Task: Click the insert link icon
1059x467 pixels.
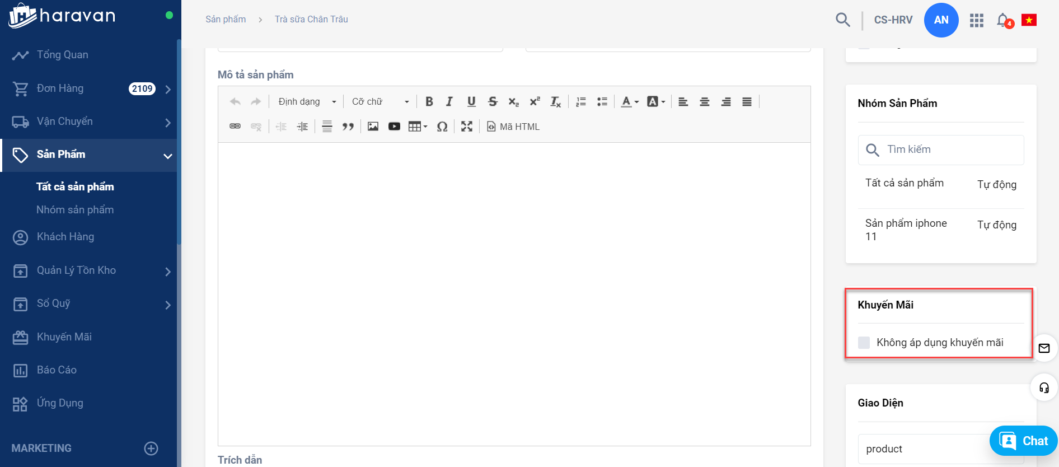Action: pyautogui.click(x=235, y=127)
